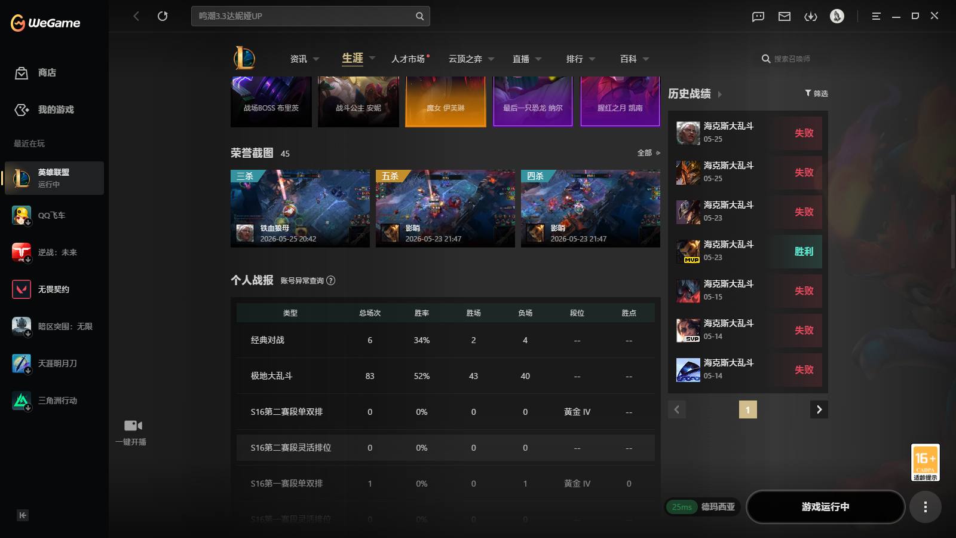Select 三角洲行动 game icon

click(x=22, y=401)
